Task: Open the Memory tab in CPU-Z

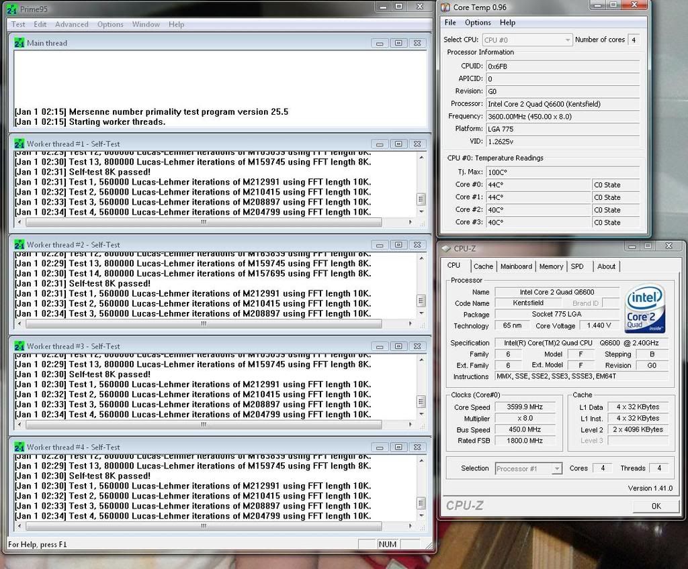Action: pos(551,266)
